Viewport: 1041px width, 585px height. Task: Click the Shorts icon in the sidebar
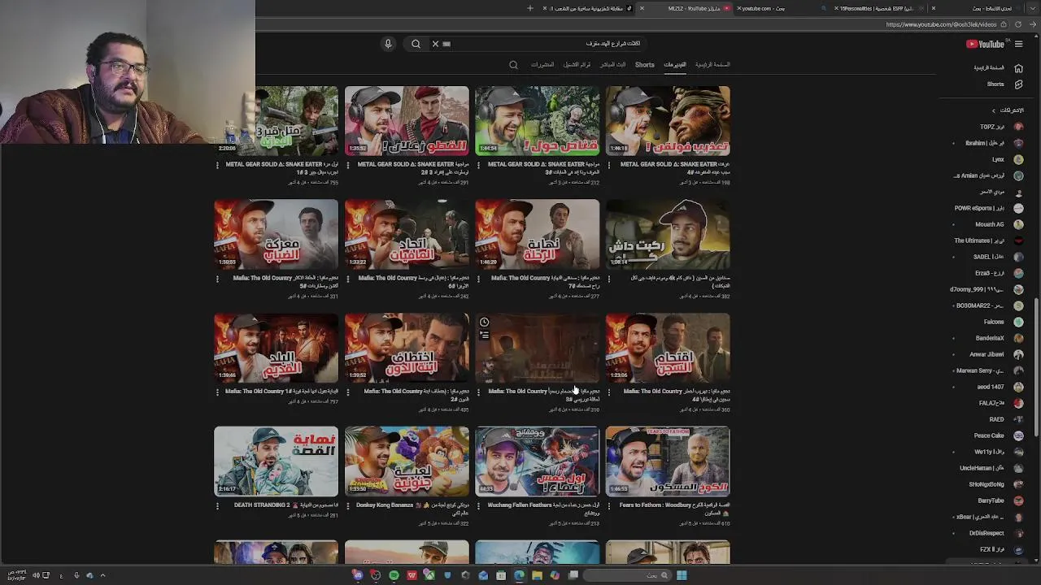[x=1018, y=84]
